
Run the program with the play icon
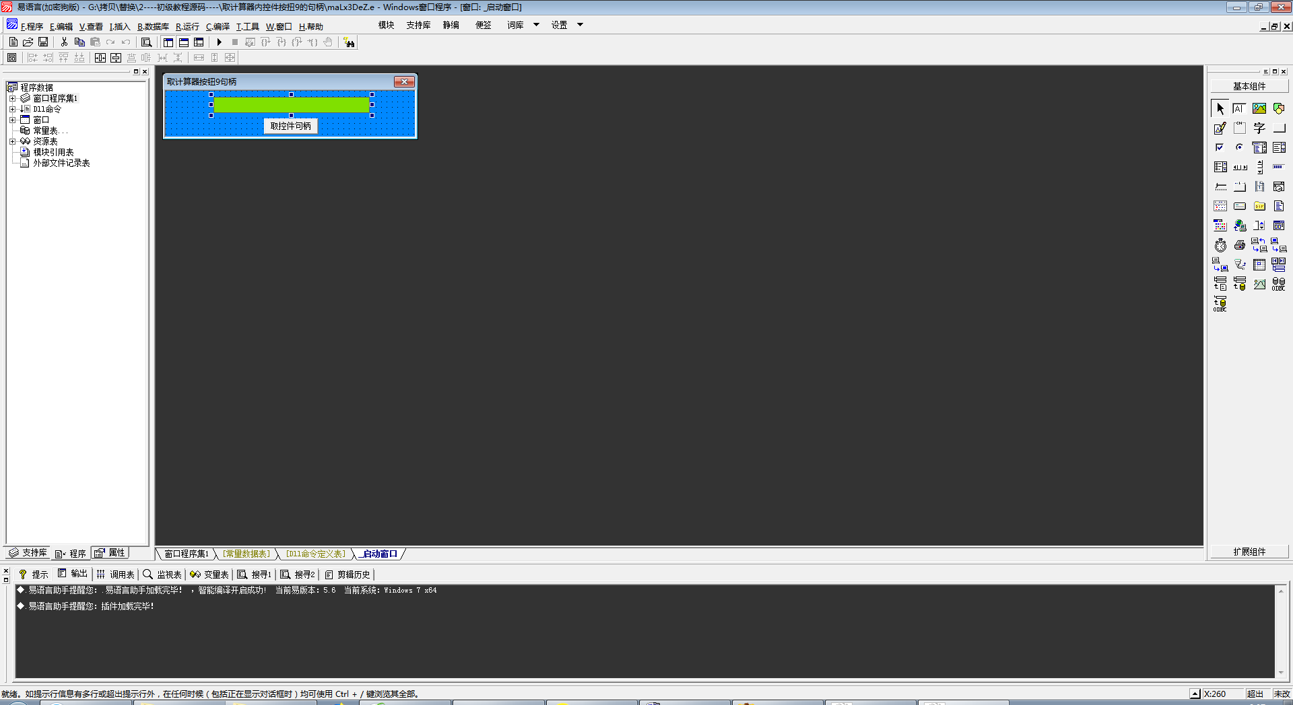click(219, 42)
